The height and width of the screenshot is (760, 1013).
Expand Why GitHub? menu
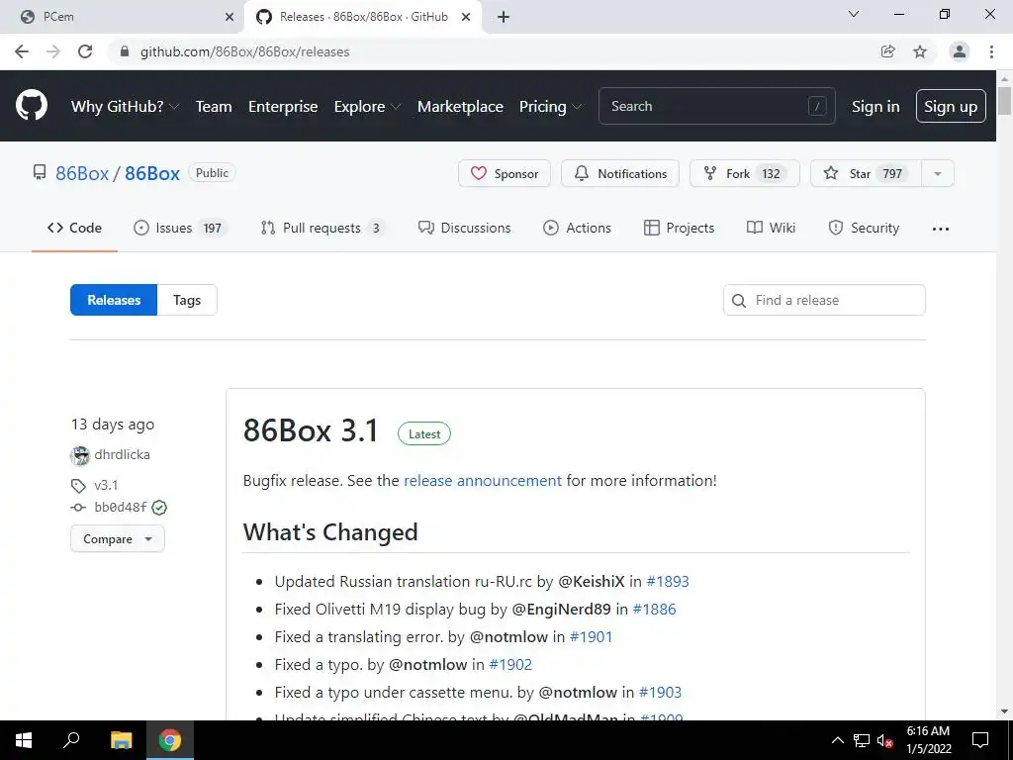pos(125,107)
